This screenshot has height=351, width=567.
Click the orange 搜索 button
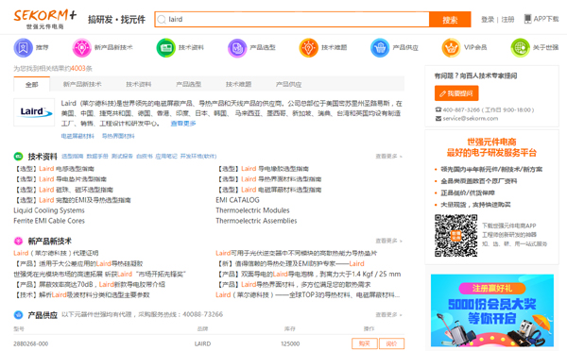[450, 19]
